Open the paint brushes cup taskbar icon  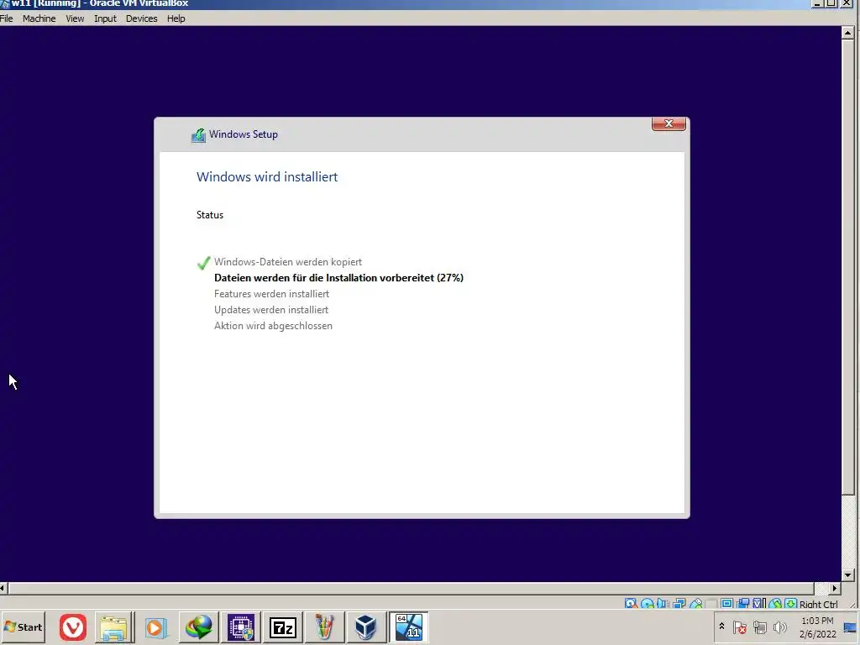coord(324,627)
